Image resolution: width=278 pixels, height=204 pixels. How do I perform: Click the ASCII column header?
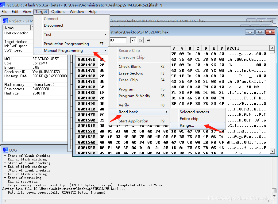(x=248, y=48)
